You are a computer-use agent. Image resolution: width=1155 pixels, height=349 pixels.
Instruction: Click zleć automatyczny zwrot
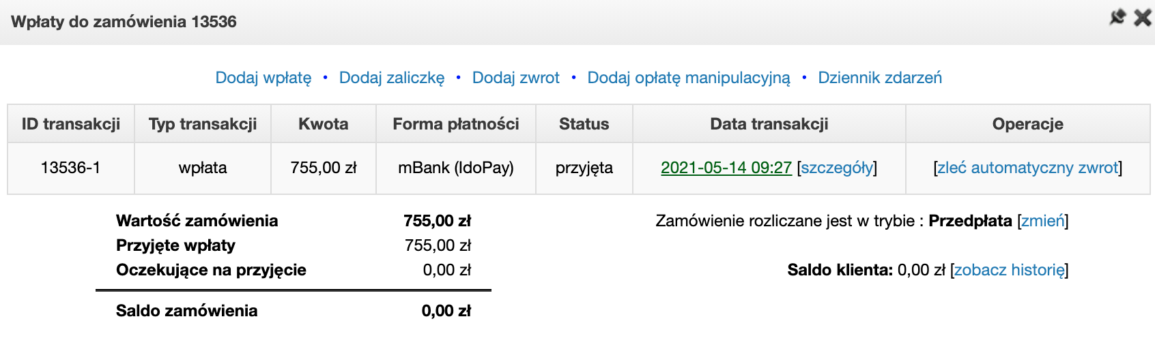click(1028, 168)
